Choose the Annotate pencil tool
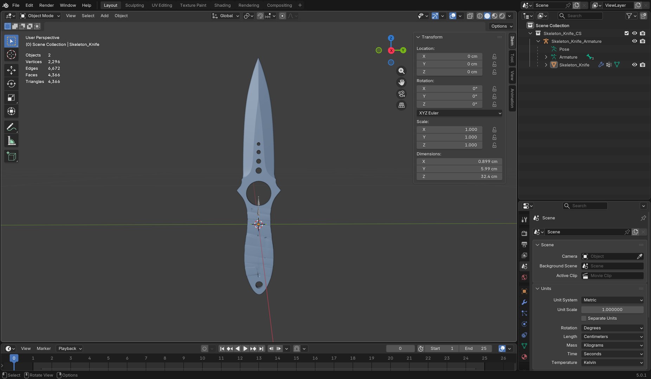The image size is (651, 379). click(11, 127)
